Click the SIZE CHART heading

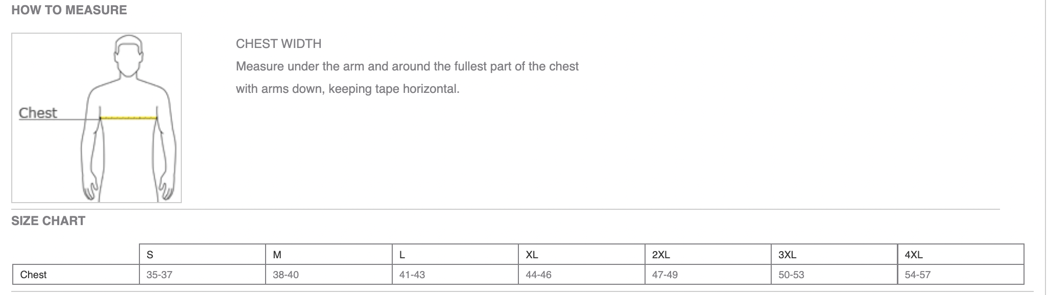point(48,221)
